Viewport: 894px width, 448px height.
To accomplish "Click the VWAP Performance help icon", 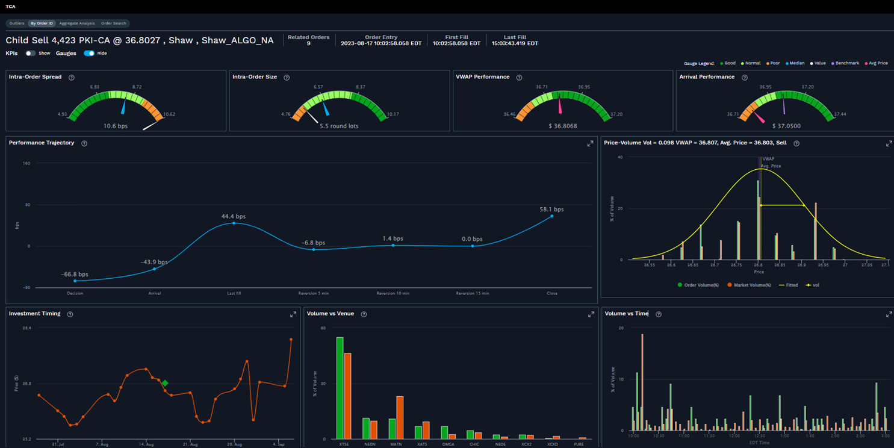I will 519,77.
